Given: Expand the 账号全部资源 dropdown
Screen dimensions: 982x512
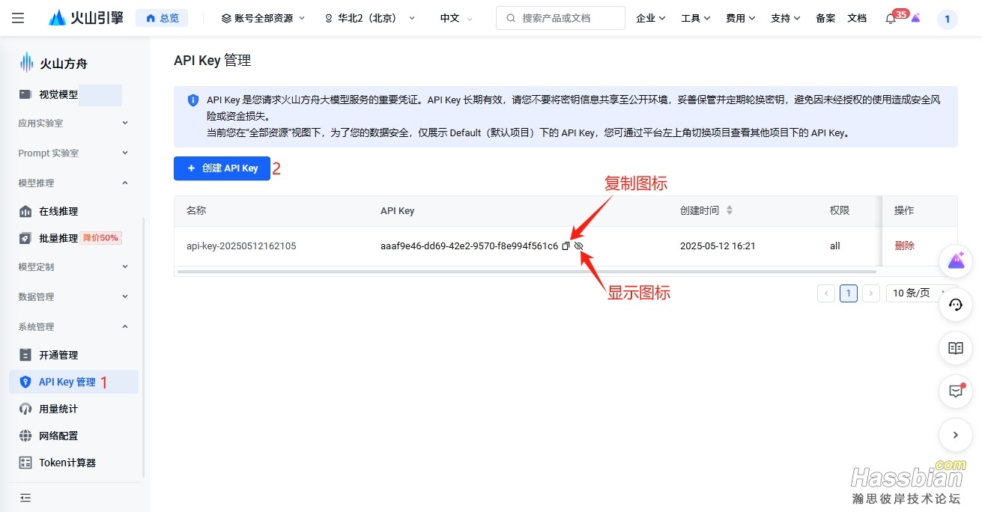Looking at the screenshot, I should point(264,18).
